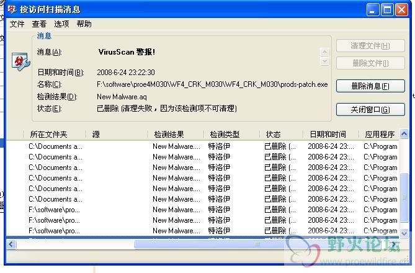The height and width of the screenshot is (273, 415).
Task: Select the last fully visible F:\software\pro... row
Action: 202,231
